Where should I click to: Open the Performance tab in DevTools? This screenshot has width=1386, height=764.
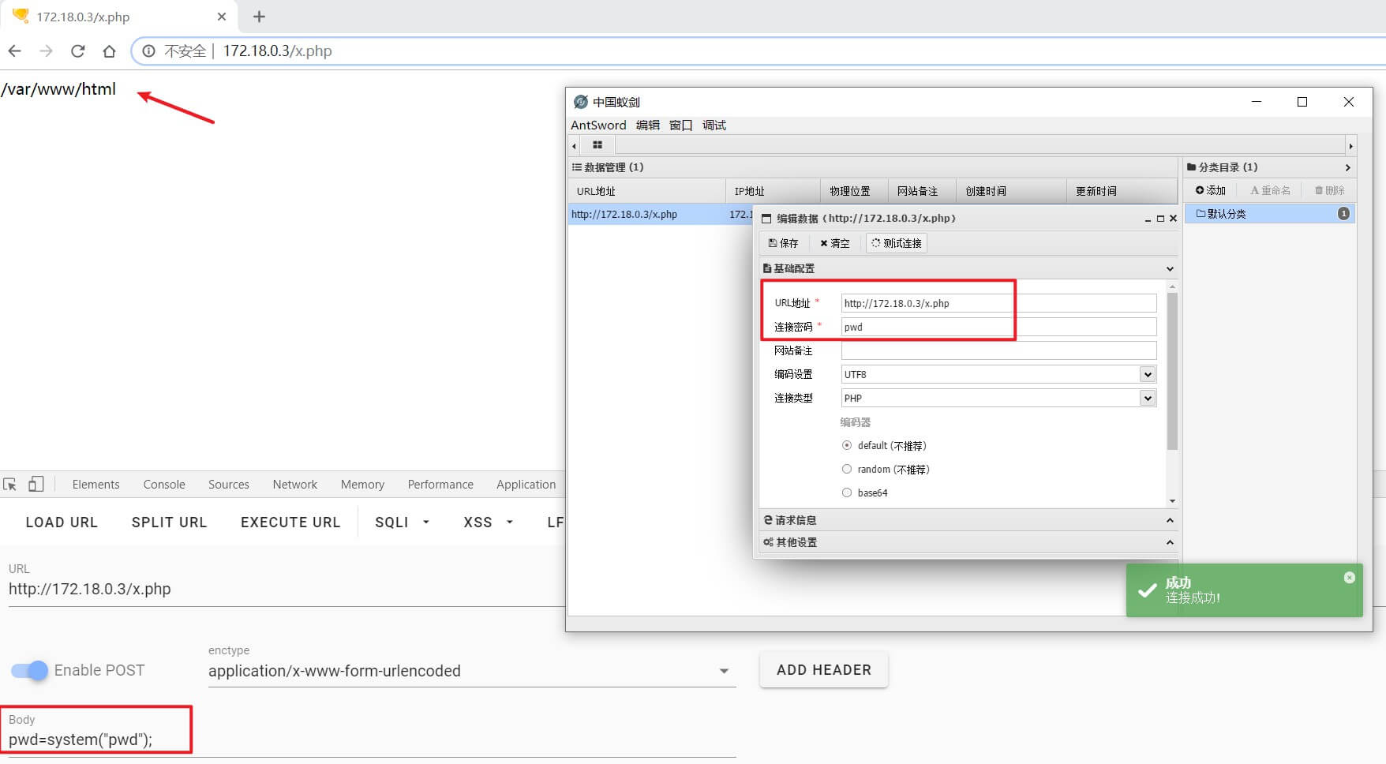(x=440, y=485)
